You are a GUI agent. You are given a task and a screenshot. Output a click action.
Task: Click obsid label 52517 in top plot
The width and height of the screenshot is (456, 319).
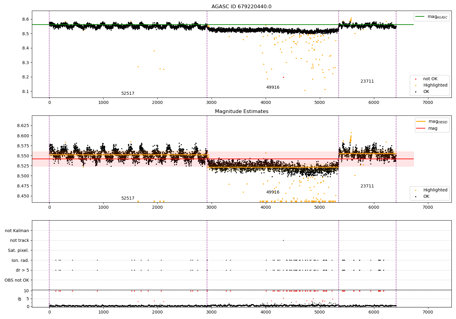(x=128, y=94)
